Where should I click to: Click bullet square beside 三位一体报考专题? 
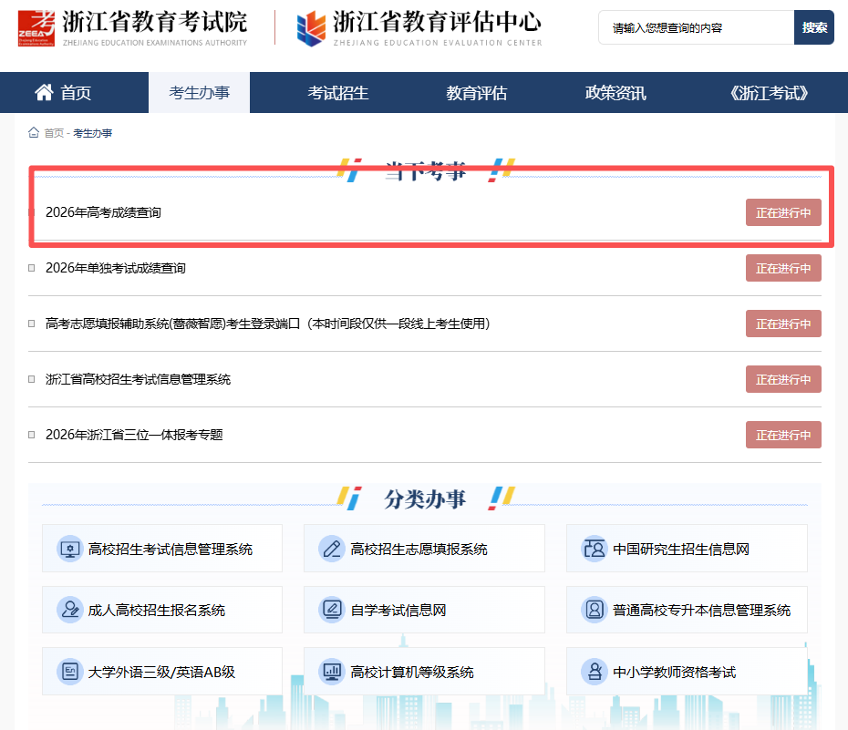[x=31, y=435]
